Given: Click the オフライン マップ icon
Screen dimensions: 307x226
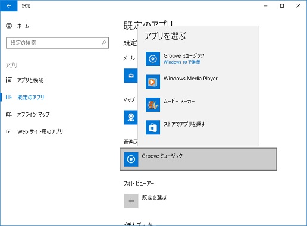Looking at the screenshot, I should pyautogui.click(x=9, y=114).
